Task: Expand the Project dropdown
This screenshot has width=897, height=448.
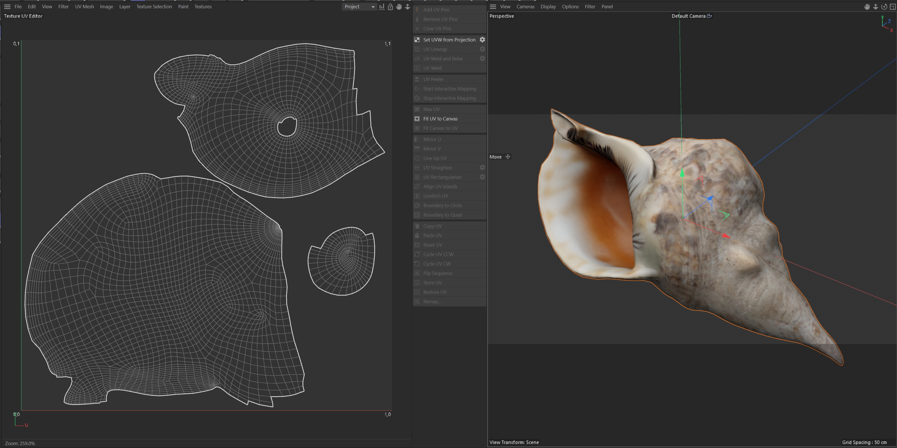Action: coord(359,7)
